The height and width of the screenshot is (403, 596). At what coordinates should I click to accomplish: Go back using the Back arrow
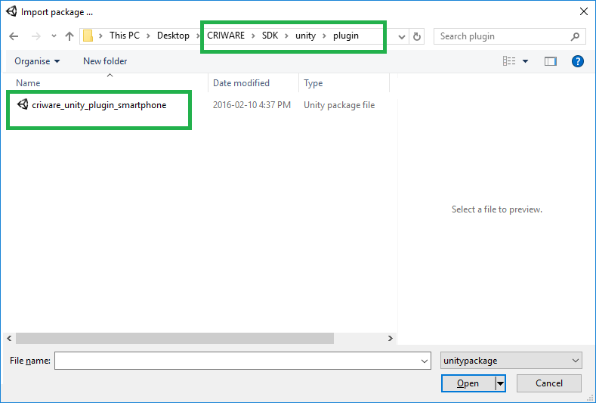(x=14, y=36)
